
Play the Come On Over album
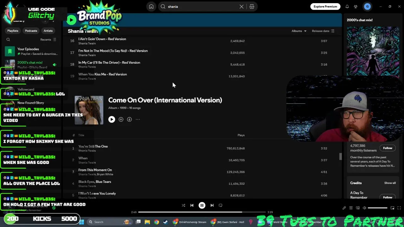(112, 119)
